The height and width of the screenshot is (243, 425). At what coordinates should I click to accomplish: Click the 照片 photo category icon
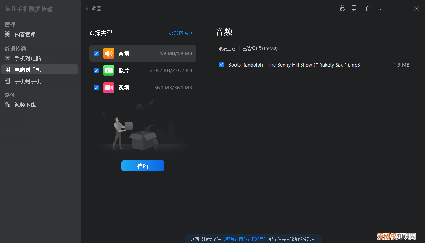point(109,70)
